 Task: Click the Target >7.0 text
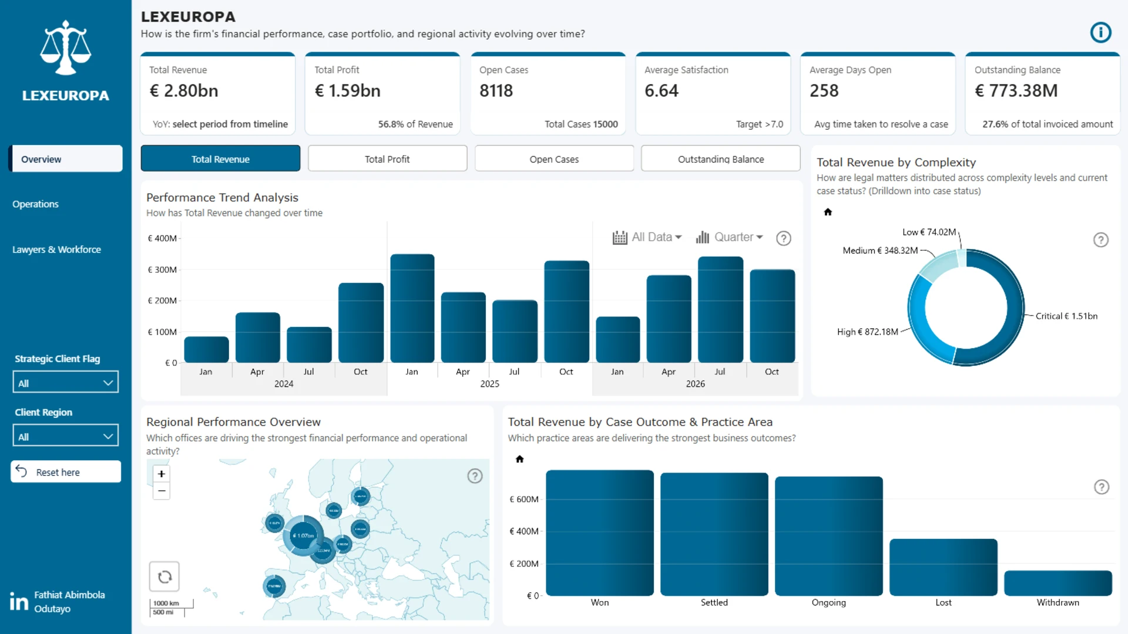click(760, 124)
